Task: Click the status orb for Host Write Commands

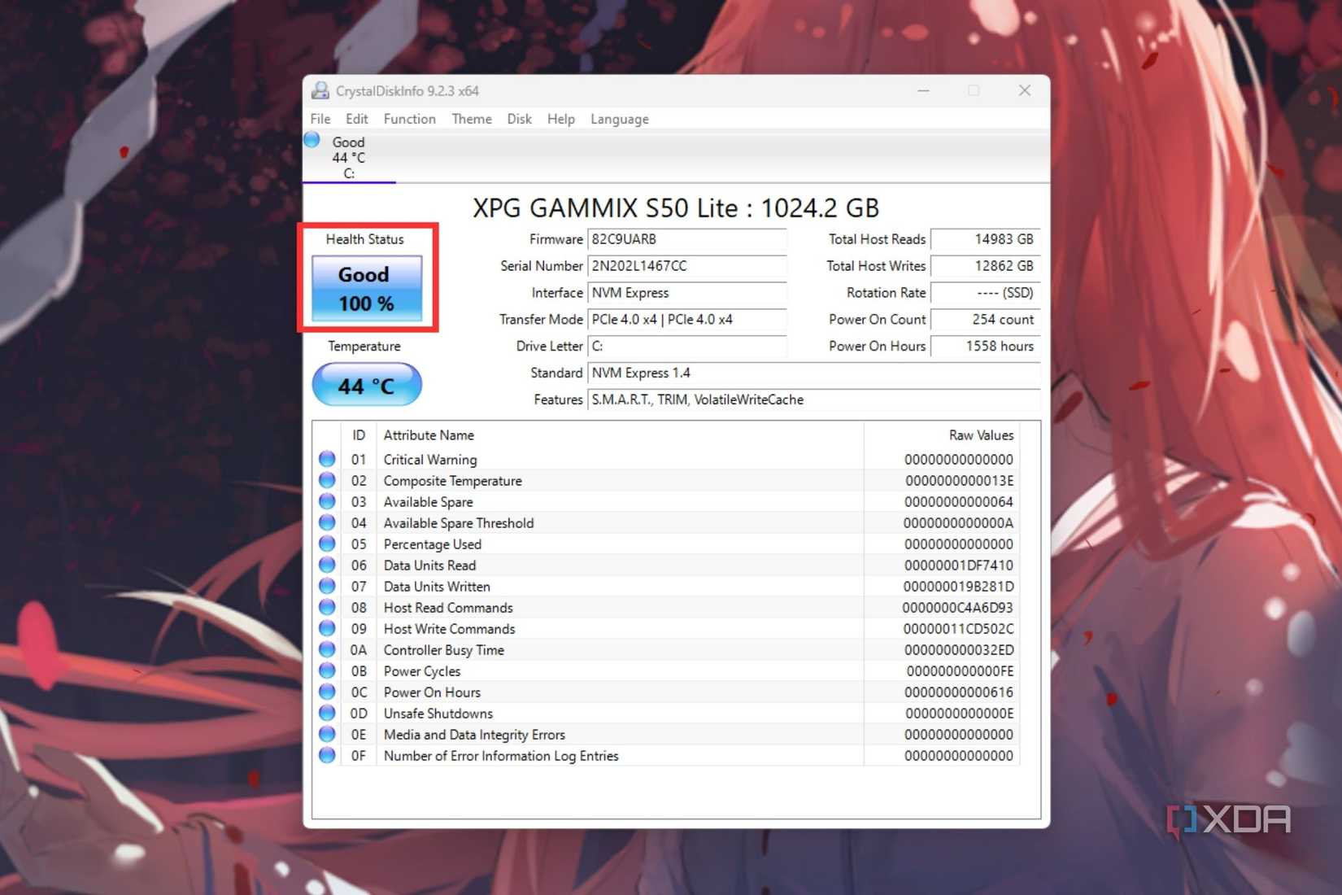Action: [327, 628]
